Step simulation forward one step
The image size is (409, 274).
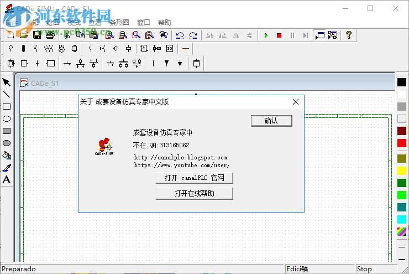[x=306, y=35]
